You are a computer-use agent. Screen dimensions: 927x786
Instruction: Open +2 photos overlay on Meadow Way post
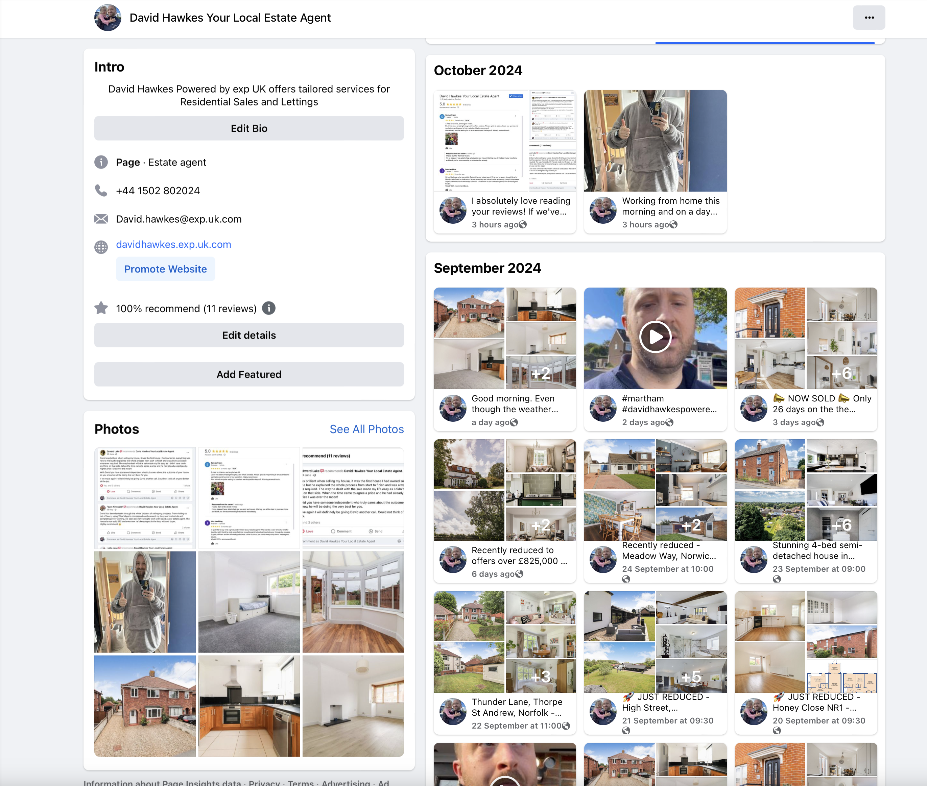pyautogui.click(x=691, y=525)
